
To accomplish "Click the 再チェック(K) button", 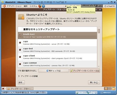I will 54,71.
